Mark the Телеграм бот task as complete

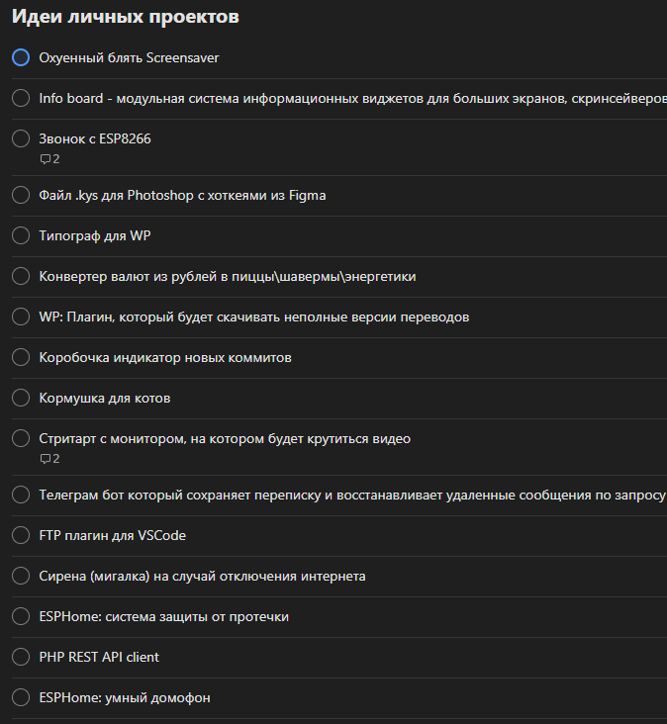tap(21, 495)
